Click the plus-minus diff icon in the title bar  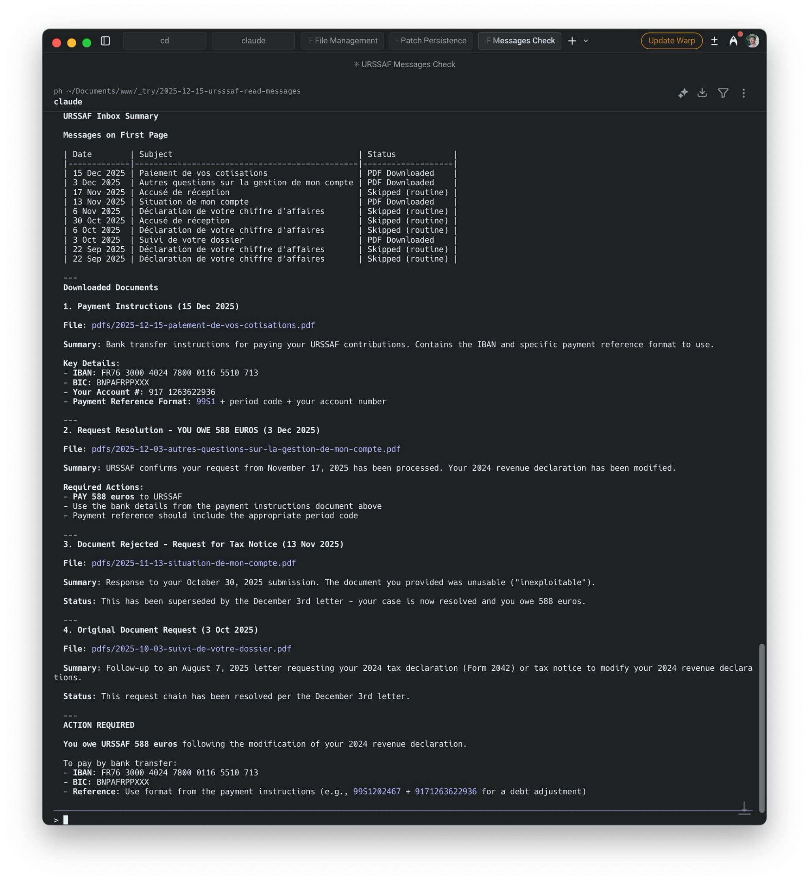click(714, 41)
